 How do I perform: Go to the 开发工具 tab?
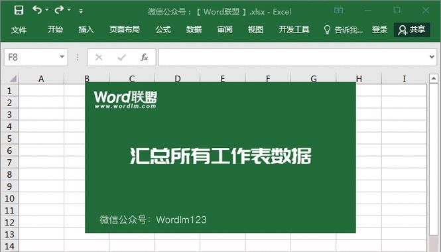pos(294,29)
